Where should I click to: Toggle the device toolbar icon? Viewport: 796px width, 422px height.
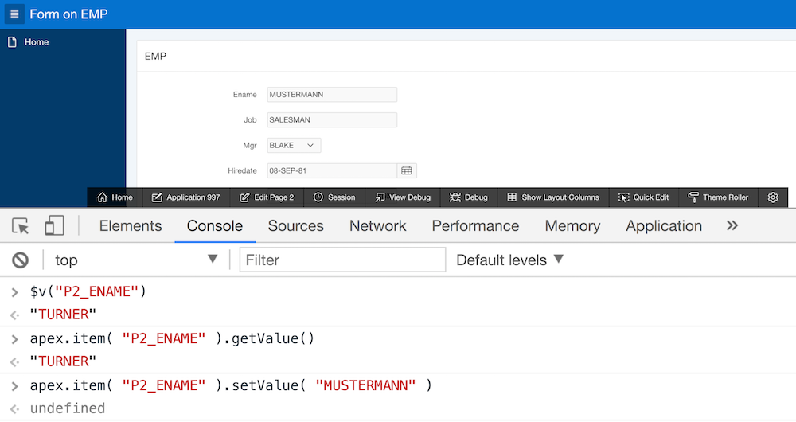click(54, 225)
